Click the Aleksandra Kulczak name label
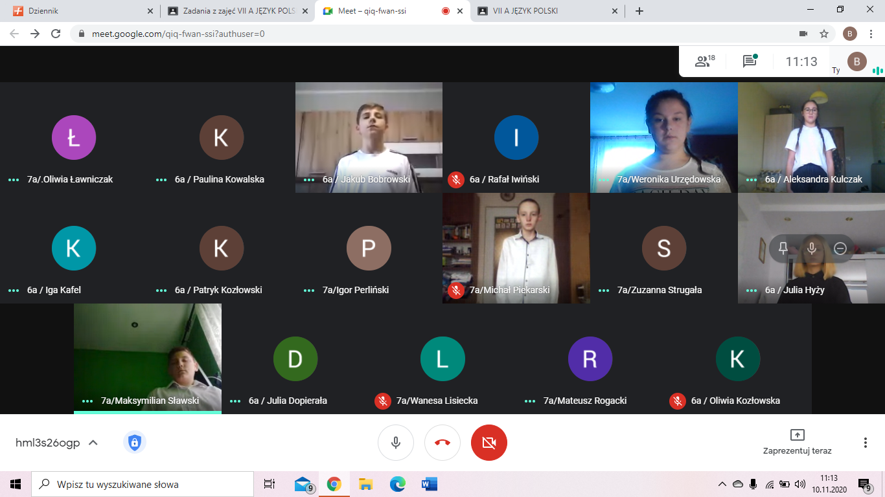 pos(814,179)
